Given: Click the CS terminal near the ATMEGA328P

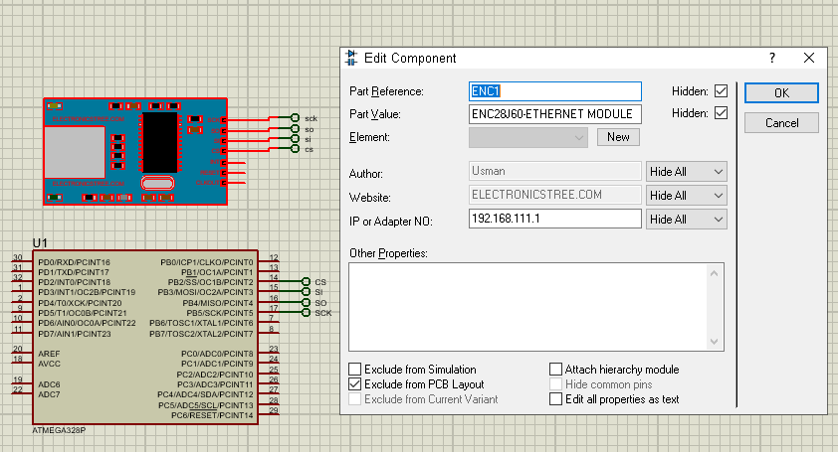Looking at the screenshot, I should coord(306,282).
